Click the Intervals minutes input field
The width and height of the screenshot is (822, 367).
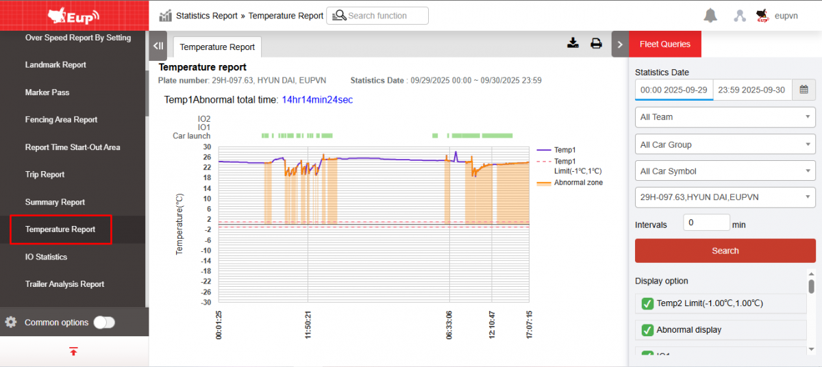[706, 223]
